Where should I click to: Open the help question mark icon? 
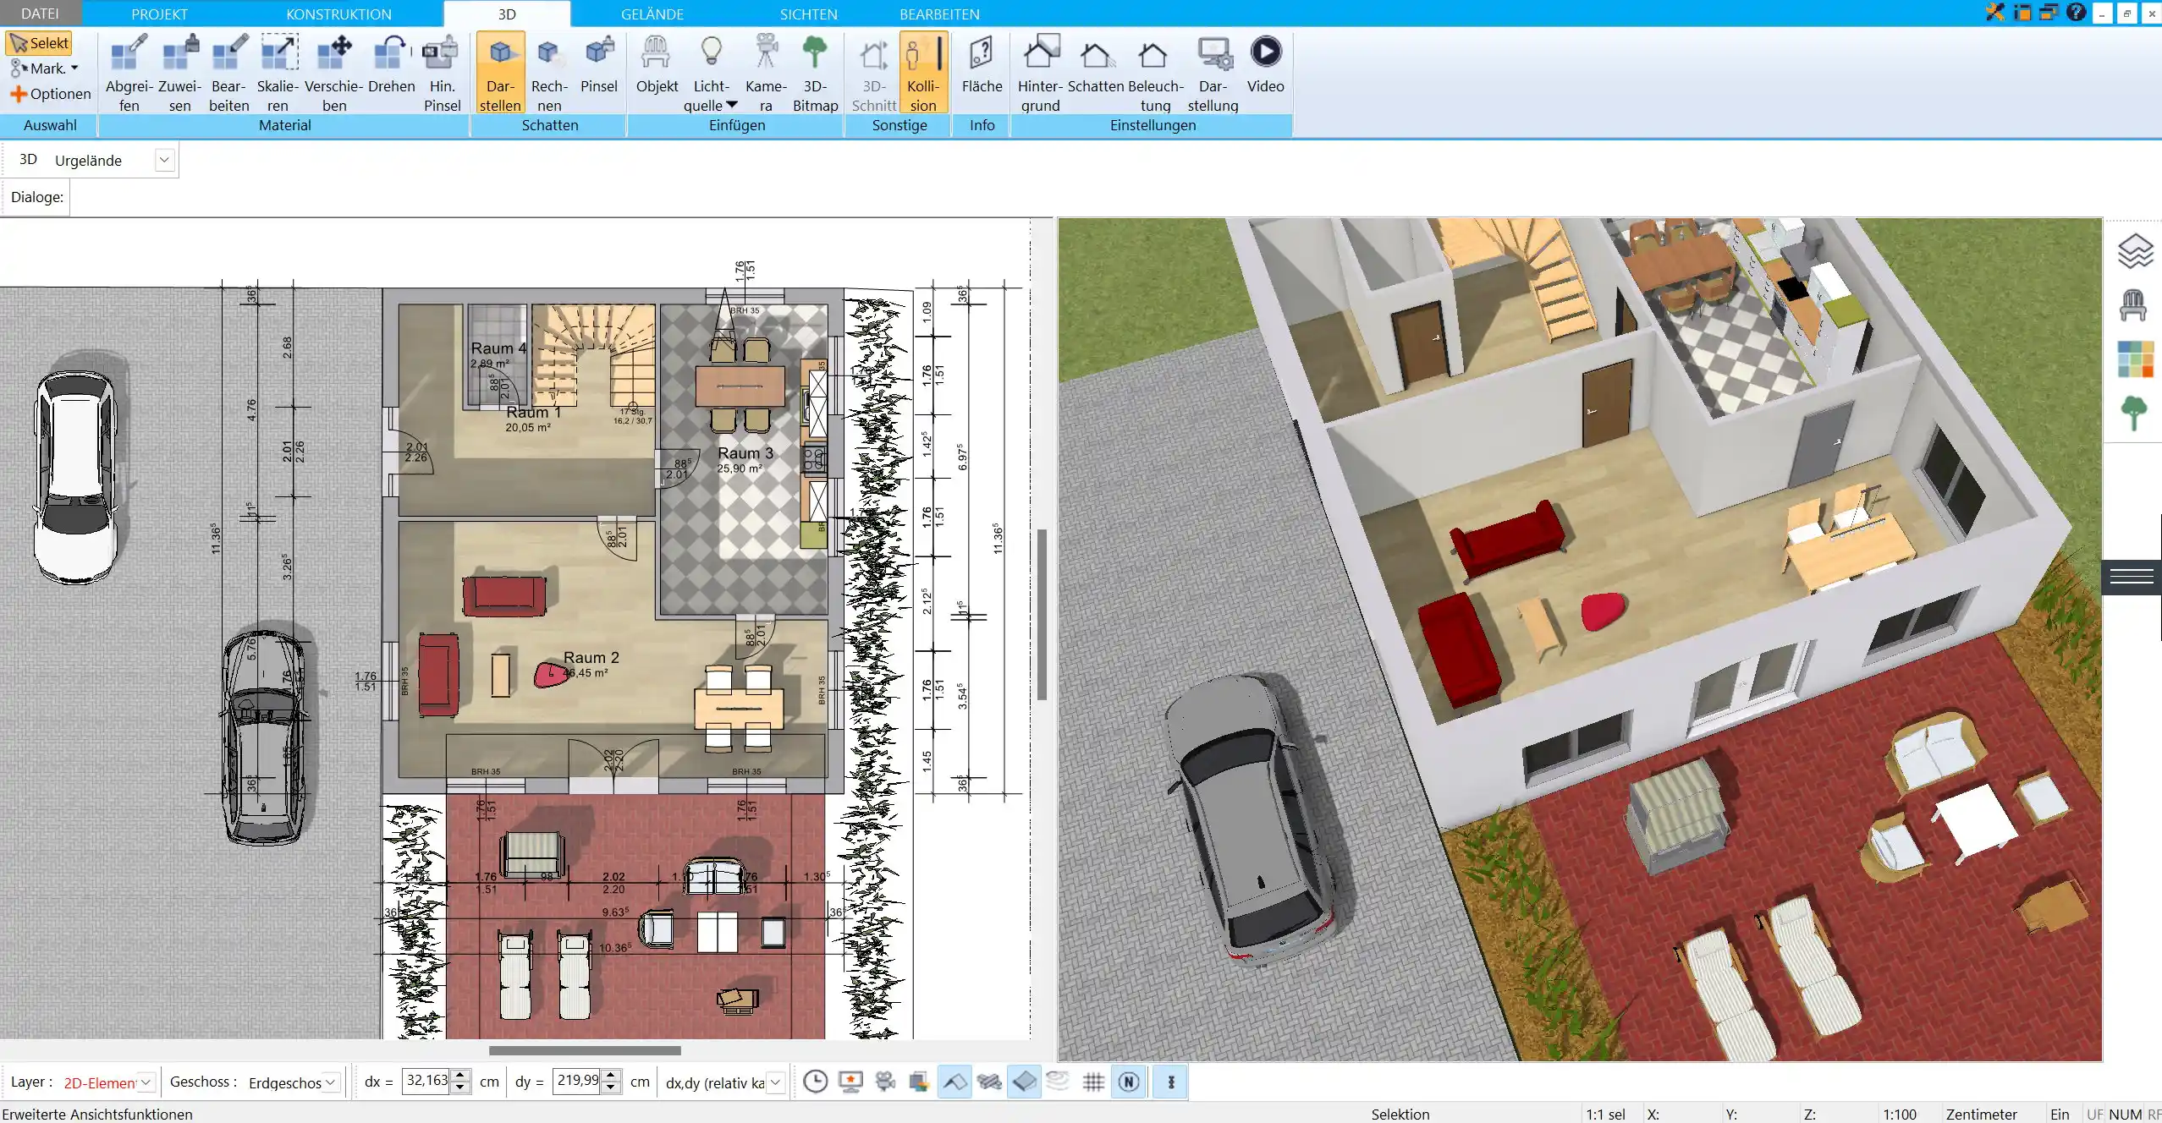[x=2075, y=13]
